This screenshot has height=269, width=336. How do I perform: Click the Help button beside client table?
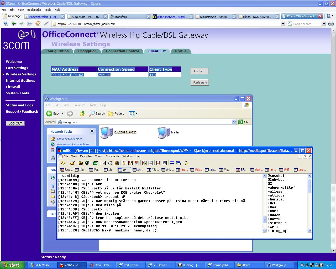pyautogui.click(x=200, y=71)
